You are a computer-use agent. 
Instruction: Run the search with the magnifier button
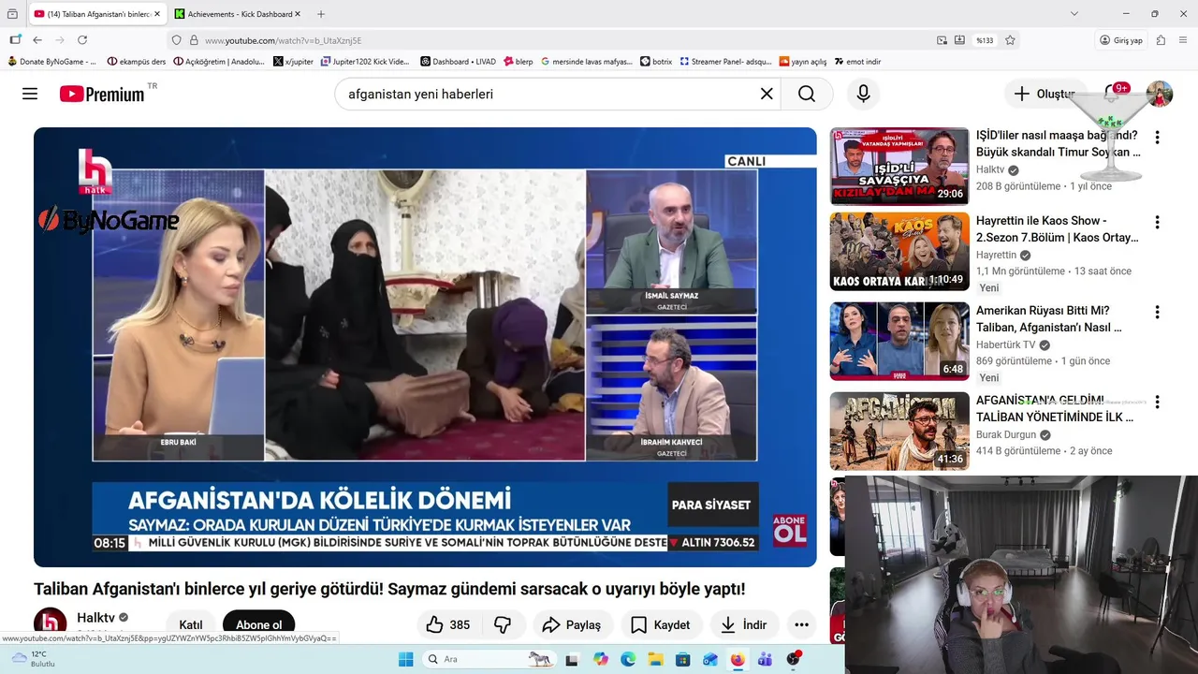807,94
